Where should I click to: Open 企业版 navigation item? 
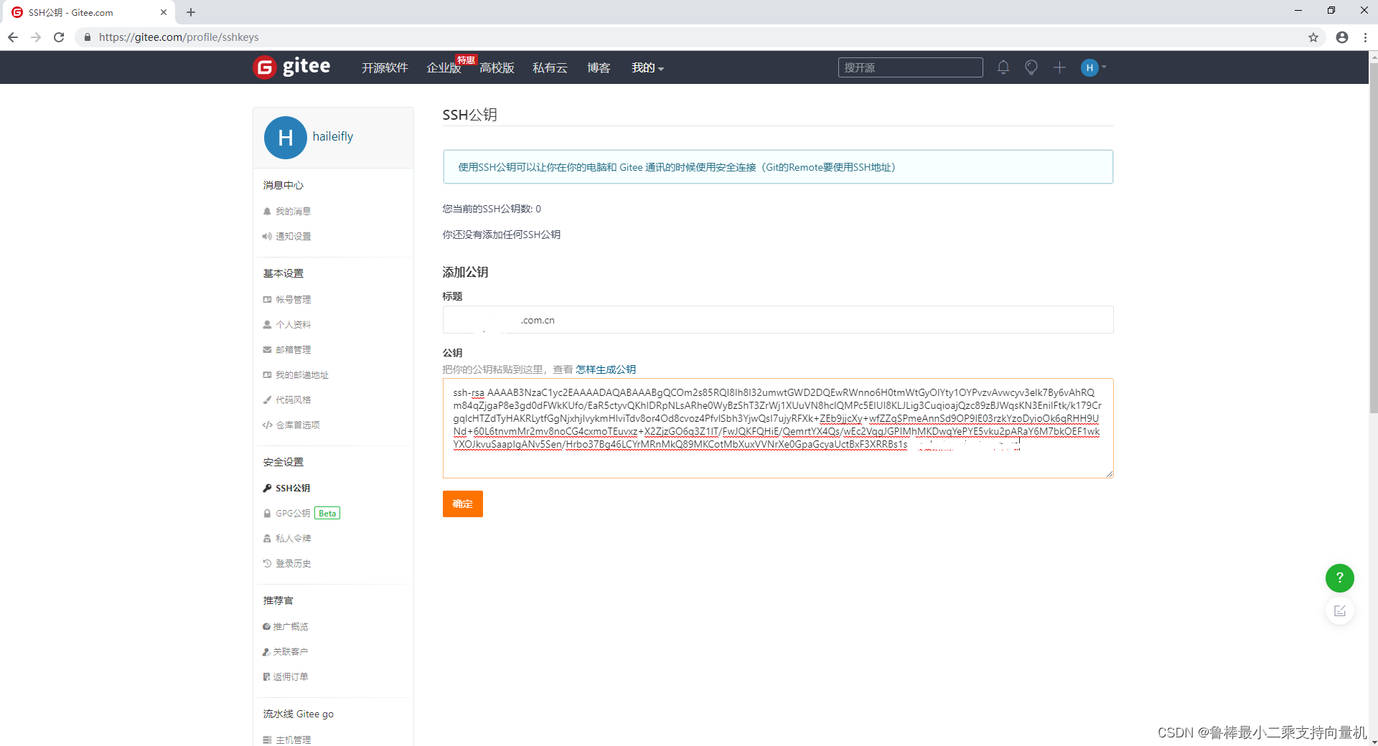click(x=444, y=67)
